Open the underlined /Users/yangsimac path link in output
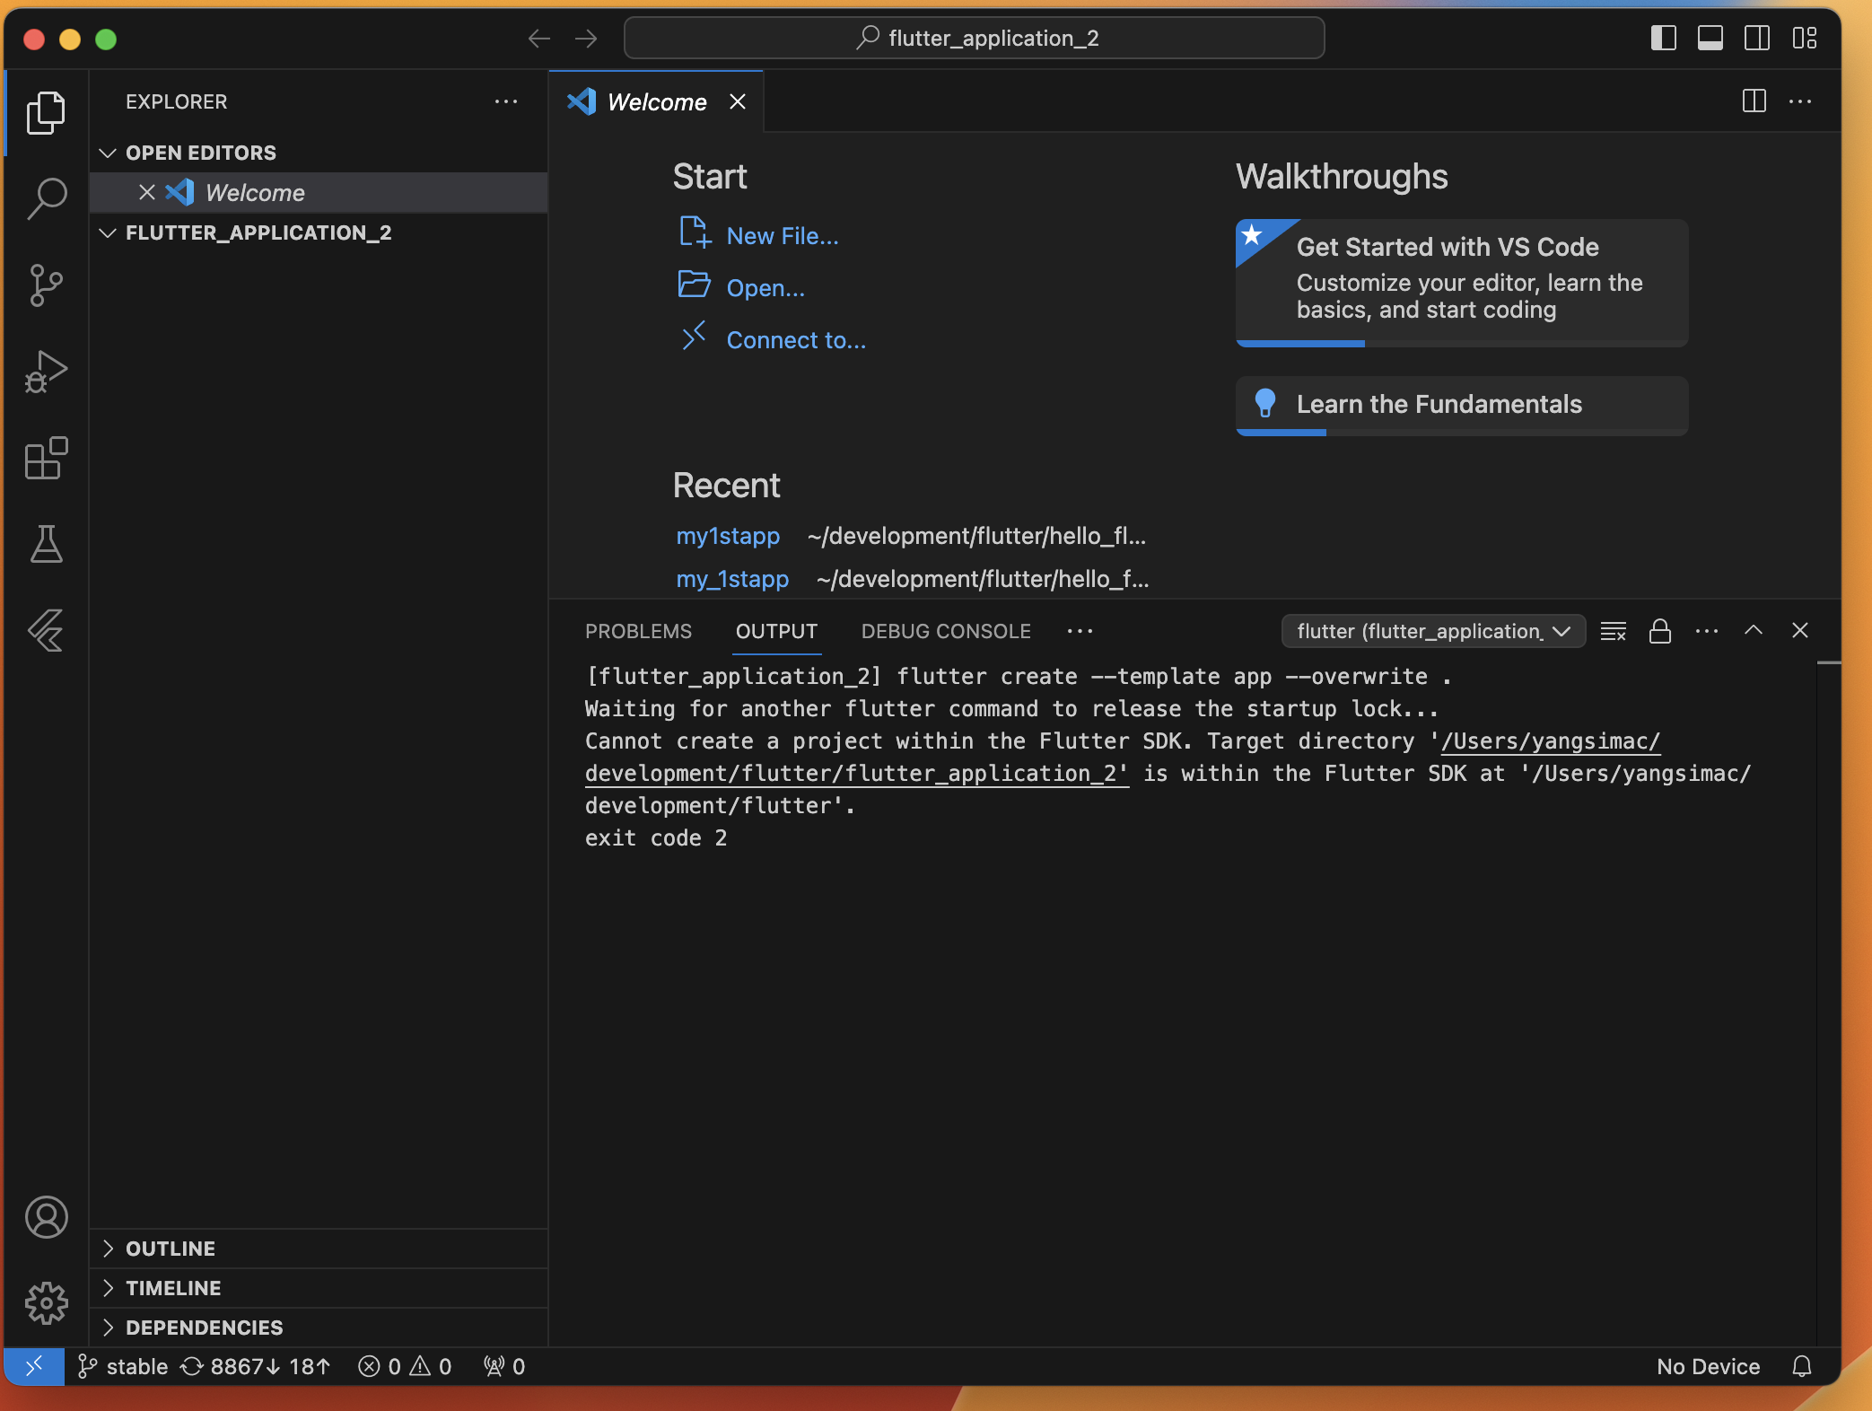 coord(1551,741)
